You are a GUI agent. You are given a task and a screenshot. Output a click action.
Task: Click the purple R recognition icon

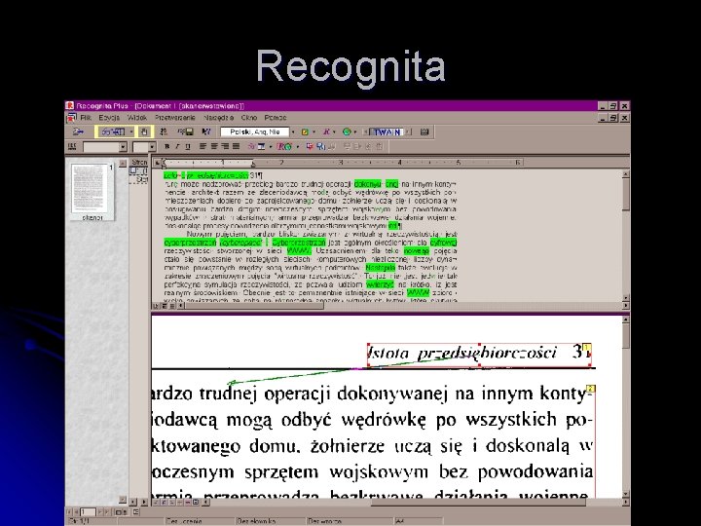click(x=327, y=131)
